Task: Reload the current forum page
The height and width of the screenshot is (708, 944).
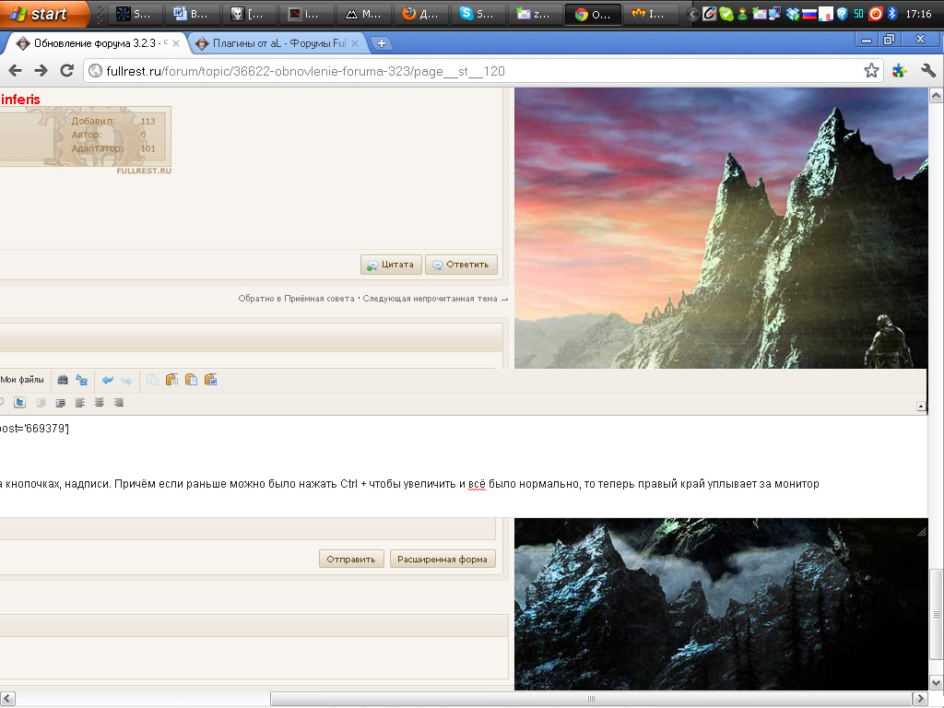Action: pyautogui.click(x=66, y=71)
